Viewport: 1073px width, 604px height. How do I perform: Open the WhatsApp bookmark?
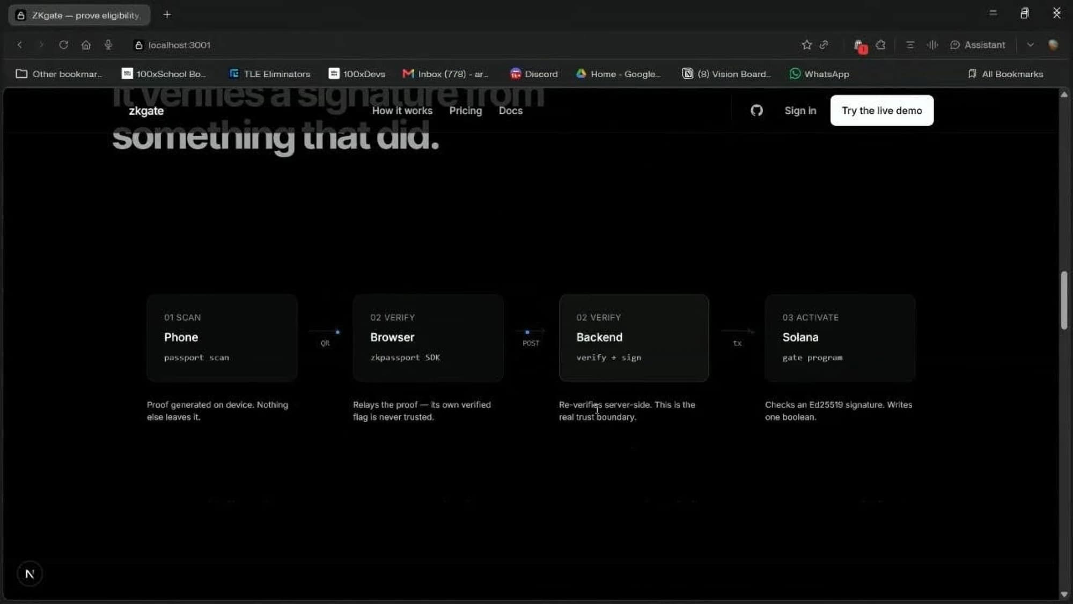(x=819, y=74)
